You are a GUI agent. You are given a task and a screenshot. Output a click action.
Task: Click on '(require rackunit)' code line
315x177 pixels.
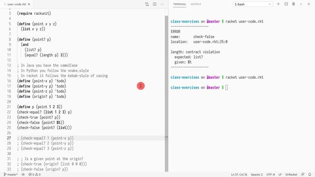click(x=34, y=13)
